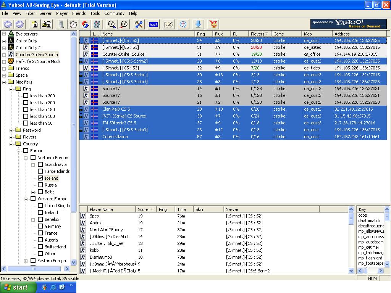
Task: Expand the Baltic node
Action: [33, 192]
